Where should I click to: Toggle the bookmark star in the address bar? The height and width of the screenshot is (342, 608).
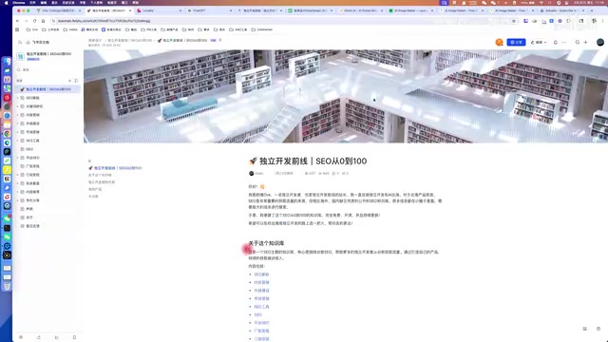514,21
